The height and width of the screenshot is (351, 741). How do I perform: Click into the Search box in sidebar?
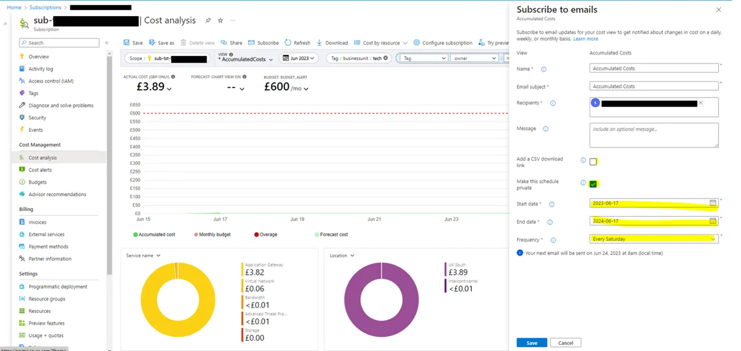coord(59,43)
